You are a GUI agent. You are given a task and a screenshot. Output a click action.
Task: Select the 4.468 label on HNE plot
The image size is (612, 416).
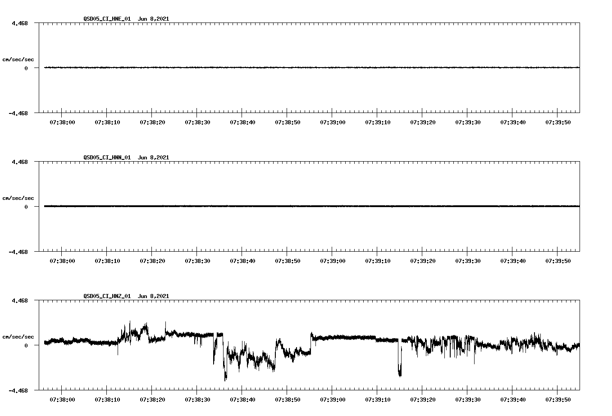(x=20, y=23)
